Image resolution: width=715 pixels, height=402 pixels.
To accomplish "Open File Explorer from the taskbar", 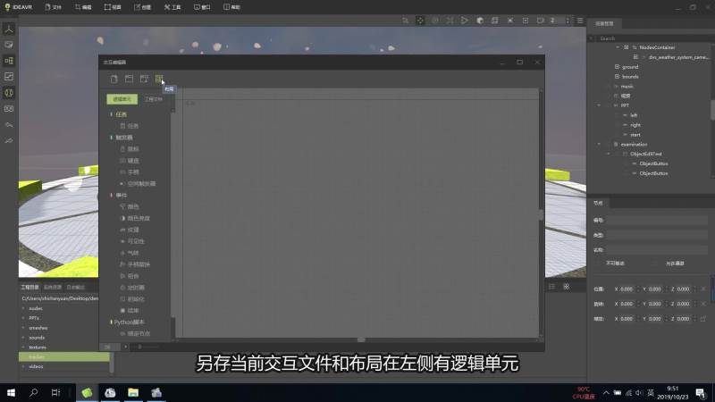I will (x=133, y=392).
